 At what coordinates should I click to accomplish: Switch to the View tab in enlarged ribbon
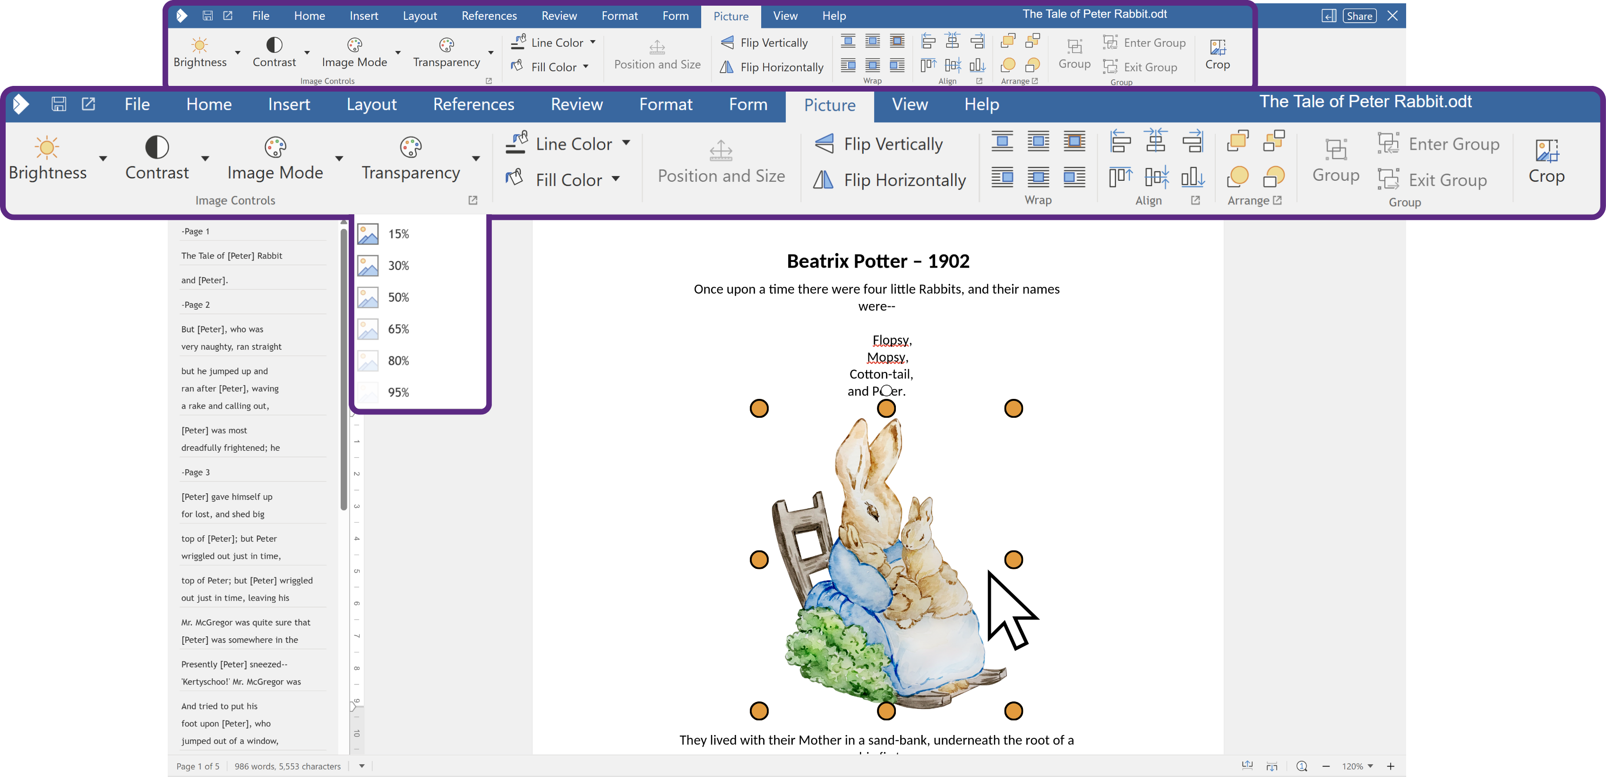(x=910, y=105)
